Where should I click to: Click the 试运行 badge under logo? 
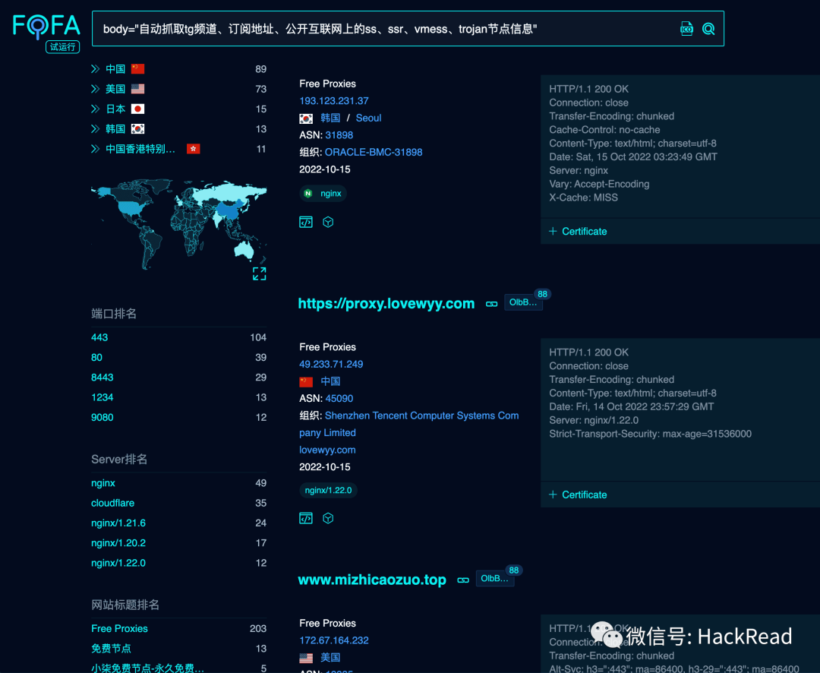[63, 46]
